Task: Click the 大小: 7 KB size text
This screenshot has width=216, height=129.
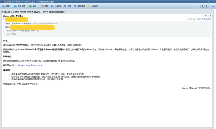Action: click(11, 34)
